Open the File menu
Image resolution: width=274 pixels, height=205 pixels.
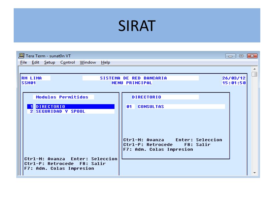tap(23, 62)
